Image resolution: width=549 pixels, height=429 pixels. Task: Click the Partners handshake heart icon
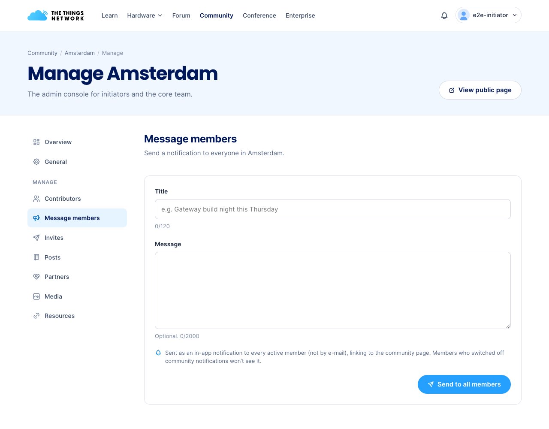36,277
